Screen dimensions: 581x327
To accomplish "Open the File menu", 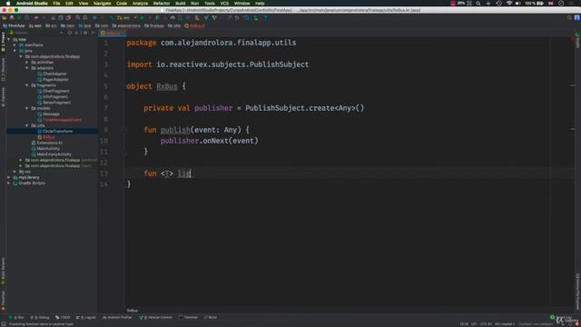I will (x=56, y=4).
